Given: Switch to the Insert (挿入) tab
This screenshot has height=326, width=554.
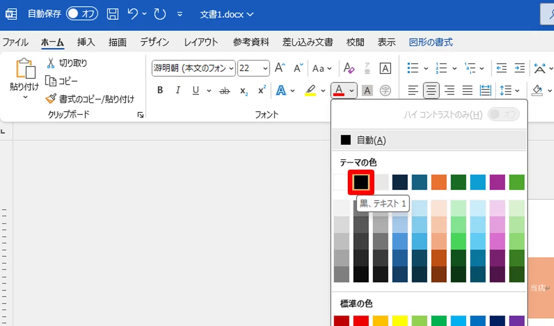Looking at the screenshot, I should tap(86, 43).
